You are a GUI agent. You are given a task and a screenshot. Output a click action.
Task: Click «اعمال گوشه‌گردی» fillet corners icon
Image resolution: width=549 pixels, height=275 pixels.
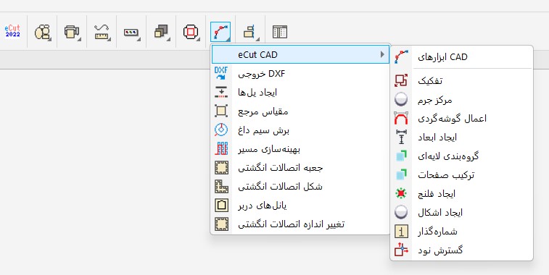(401, 118)
